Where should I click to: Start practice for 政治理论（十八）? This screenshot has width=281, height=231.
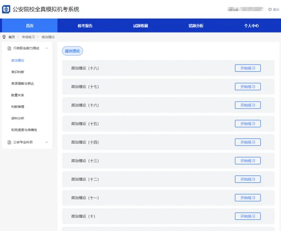[248, 68]
